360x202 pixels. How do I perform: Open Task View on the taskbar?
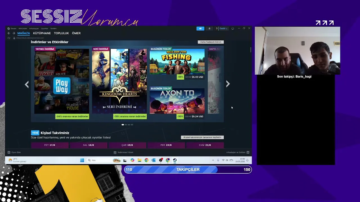click(x=125, y=160)
